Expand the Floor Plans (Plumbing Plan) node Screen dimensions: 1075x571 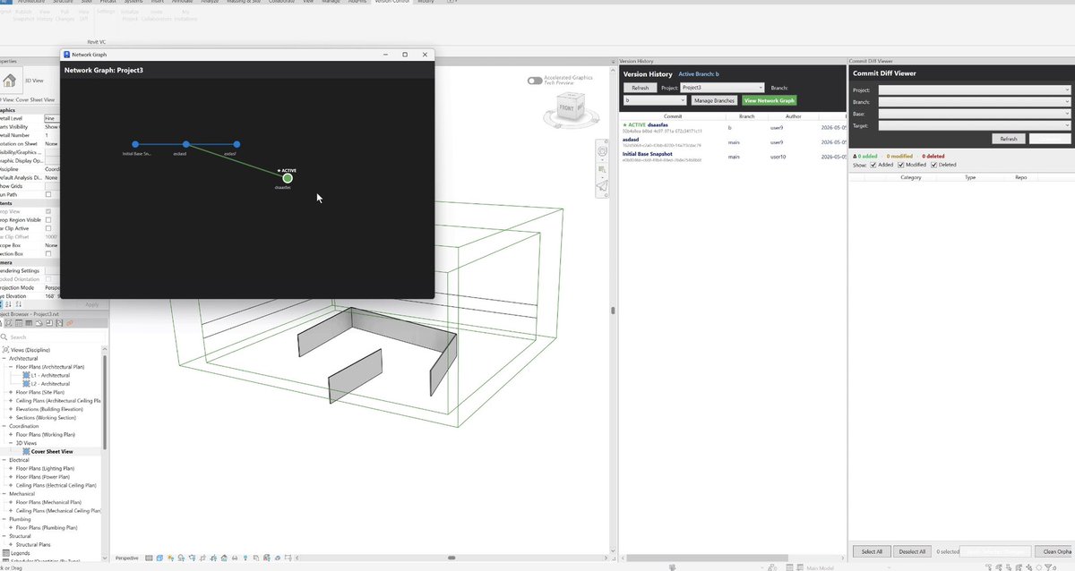[x=11, y=528]
